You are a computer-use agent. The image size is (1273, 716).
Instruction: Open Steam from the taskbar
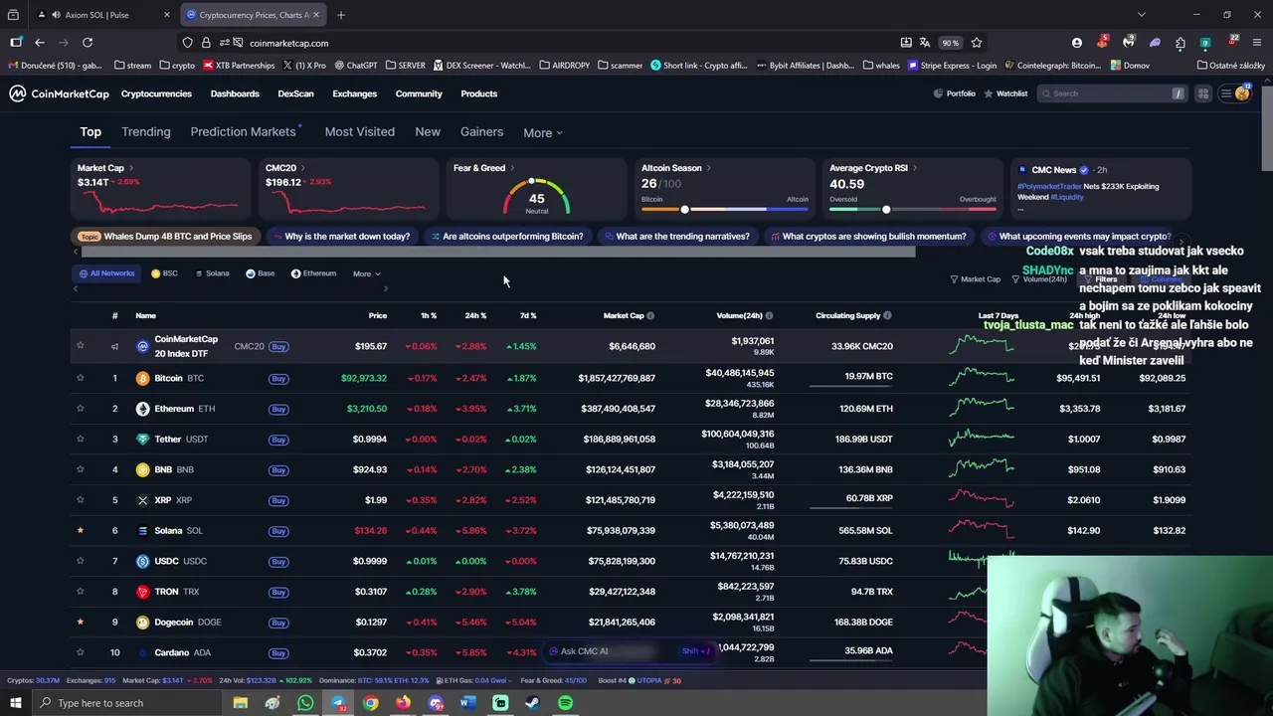(x=532, y=703)
